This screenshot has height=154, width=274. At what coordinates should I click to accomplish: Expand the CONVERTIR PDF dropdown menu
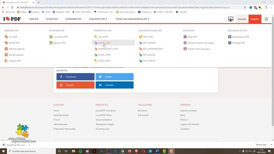[98, 19]
